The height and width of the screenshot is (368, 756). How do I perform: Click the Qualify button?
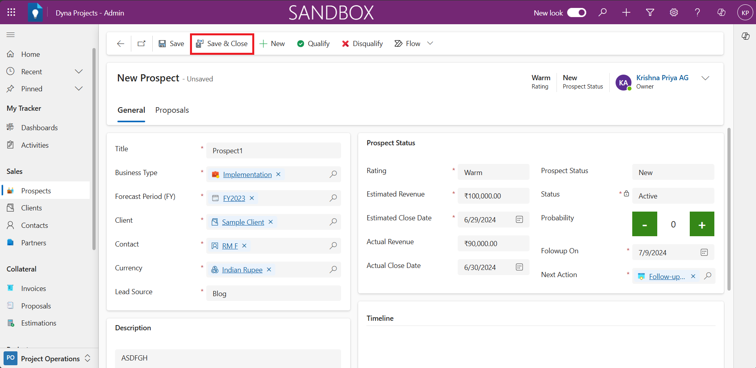(313, 44)
